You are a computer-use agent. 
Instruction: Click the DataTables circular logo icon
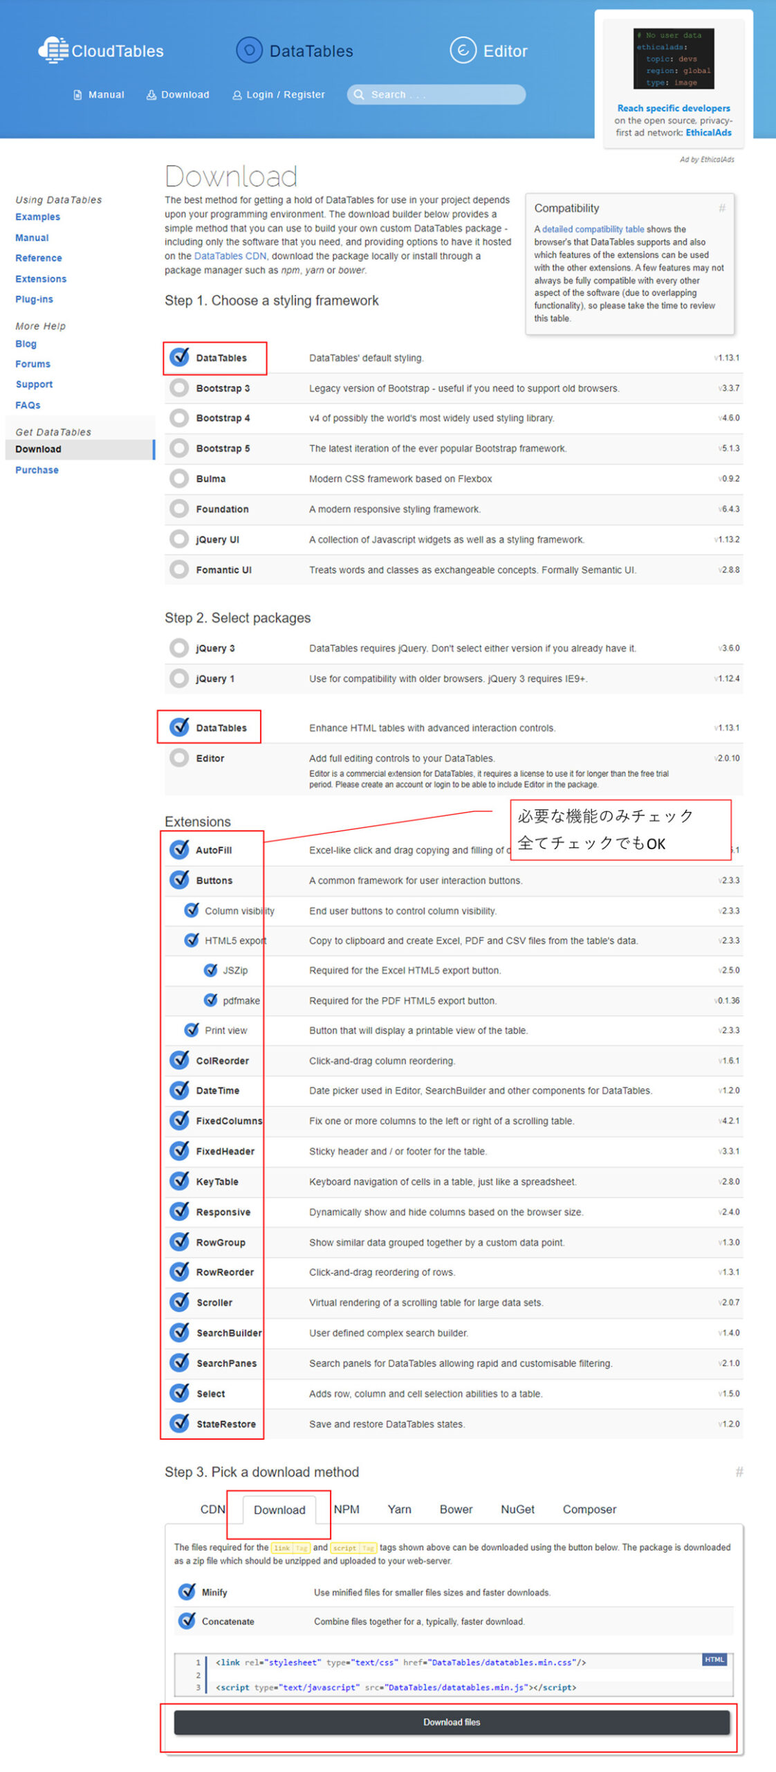[249, 50]
